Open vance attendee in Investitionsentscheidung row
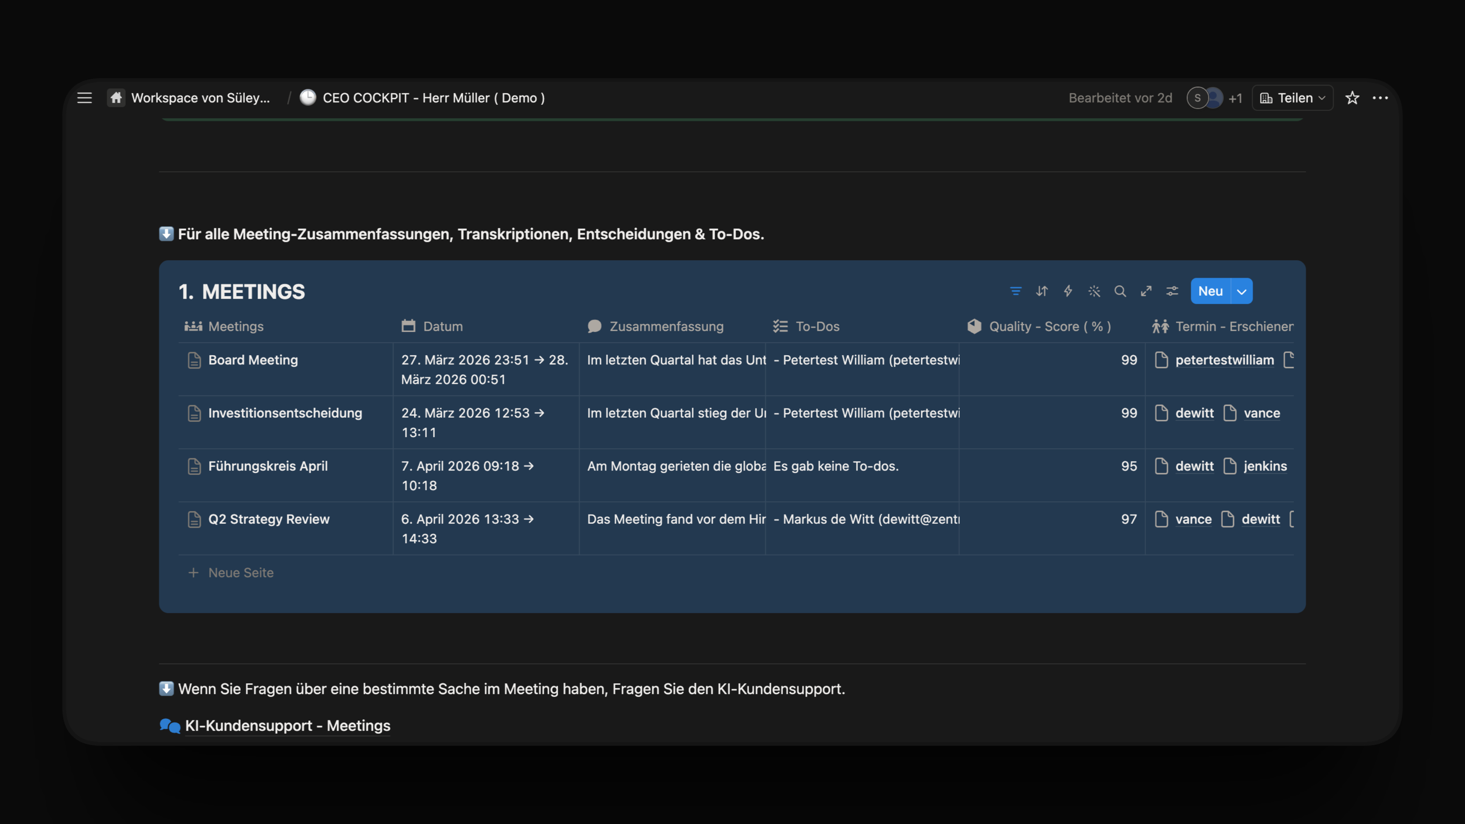The image size is (1465, 824). 1262,413
